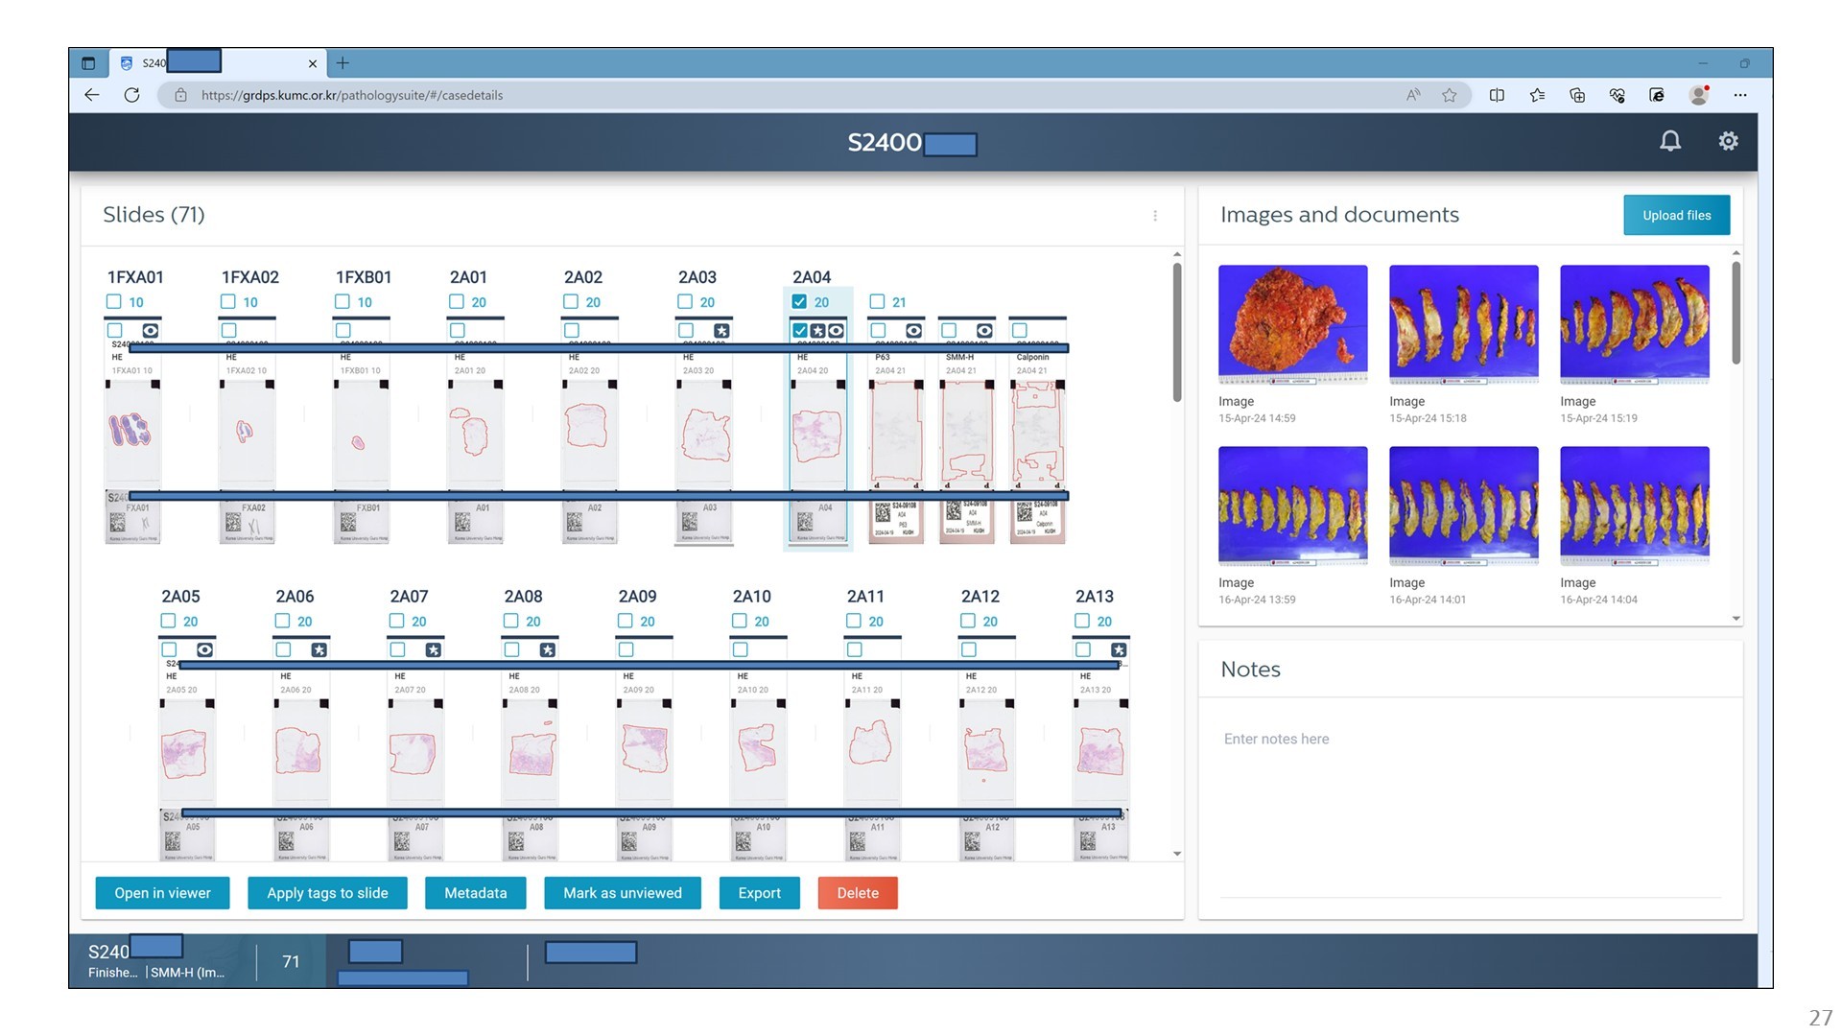Add page to browser favorites star
This screenshot has width=1842, height=1036.
1449,95
